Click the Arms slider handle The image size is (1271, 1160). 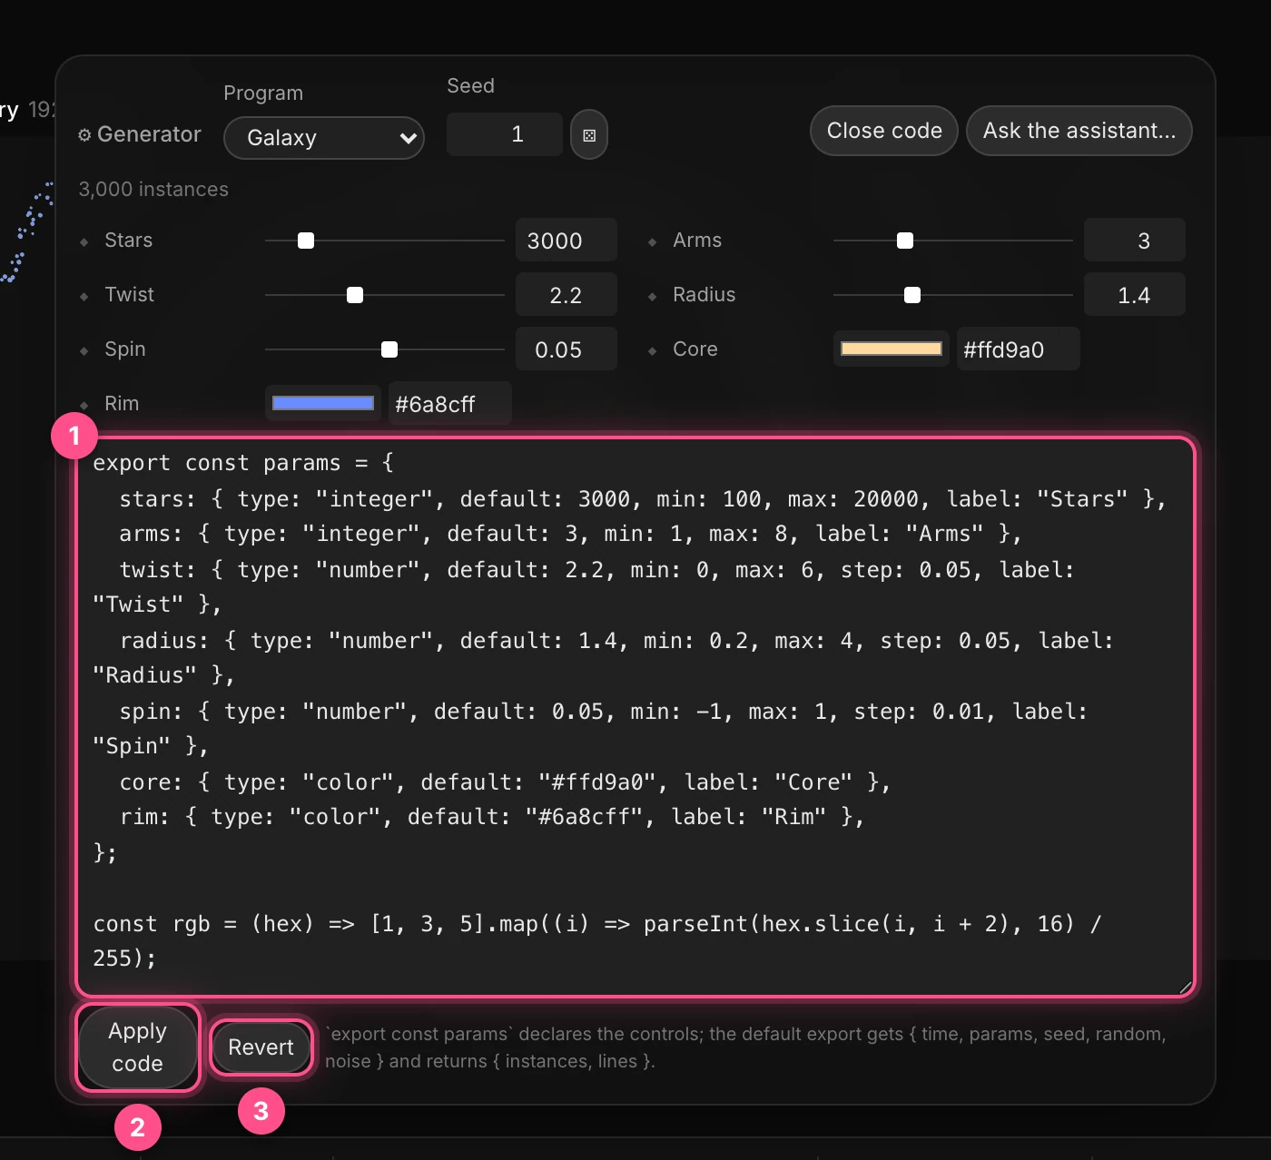(x=905, y=241)
